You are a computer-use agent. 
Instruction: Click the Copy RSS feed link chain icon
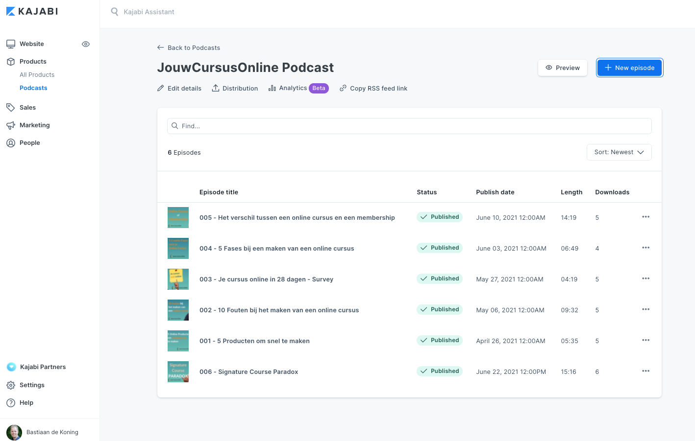pyautogui.click(x=343, y=88)
